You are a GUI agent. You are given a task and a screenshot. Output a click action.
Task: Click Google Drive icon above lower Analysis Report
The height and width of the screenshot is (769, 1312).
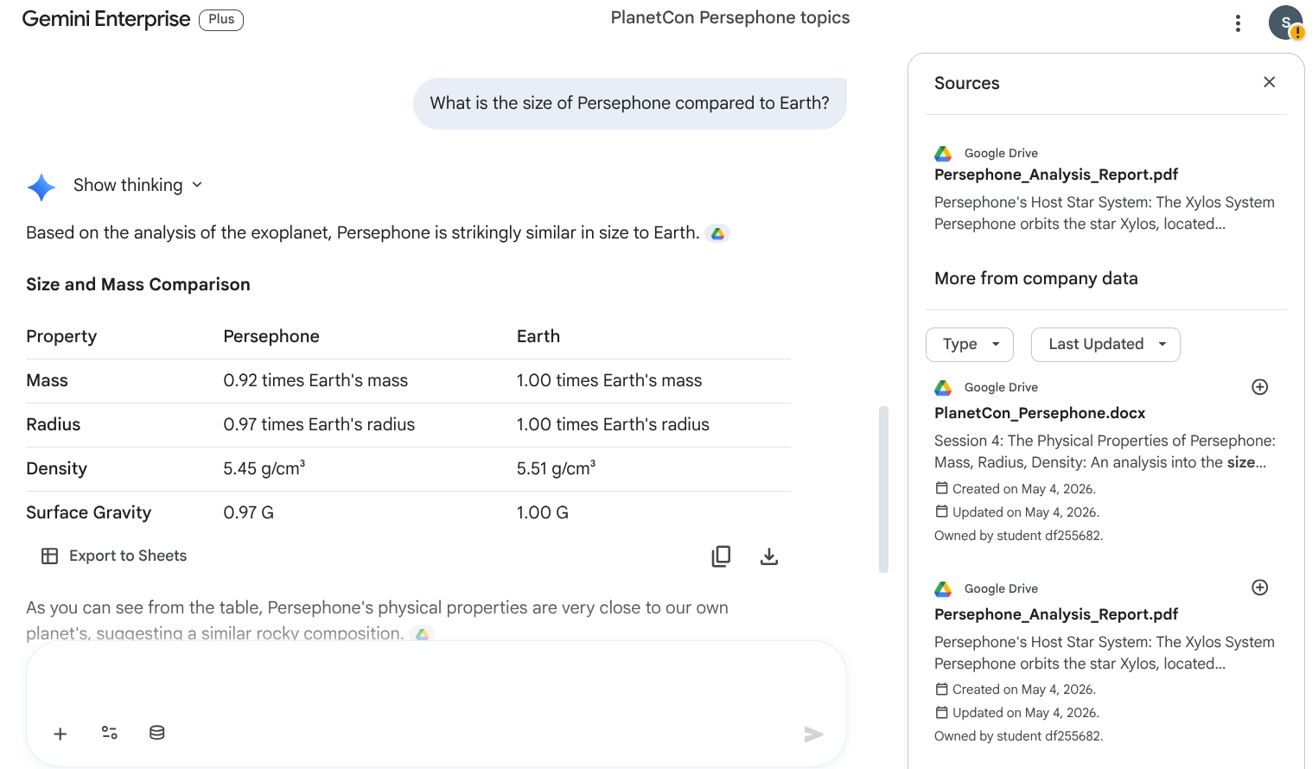(943, 589)
